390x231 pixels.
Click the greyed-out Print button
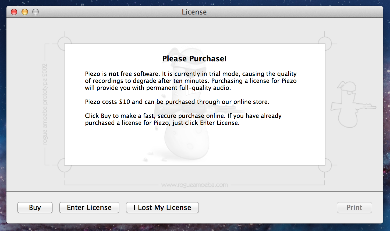coord(354,208)
